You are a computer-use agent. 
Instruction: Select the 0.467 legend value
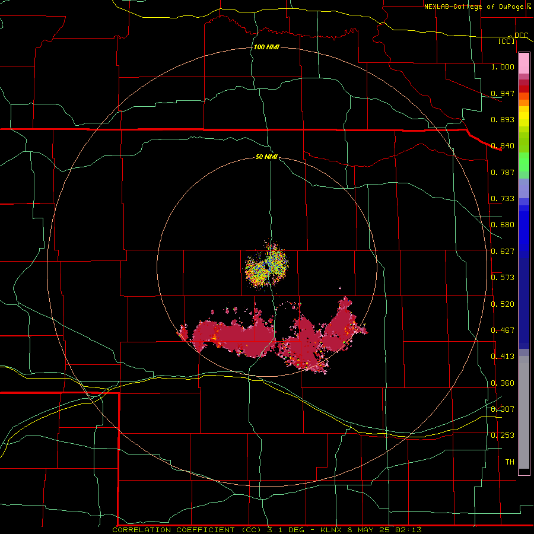pos(503,330)
